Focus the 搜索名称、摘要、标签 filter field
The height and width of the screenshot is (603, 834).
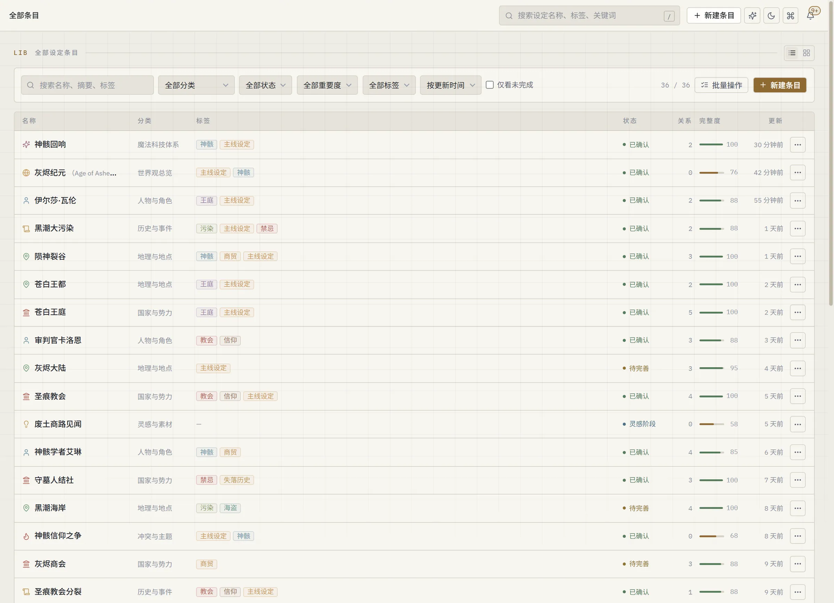coord(88,85)
